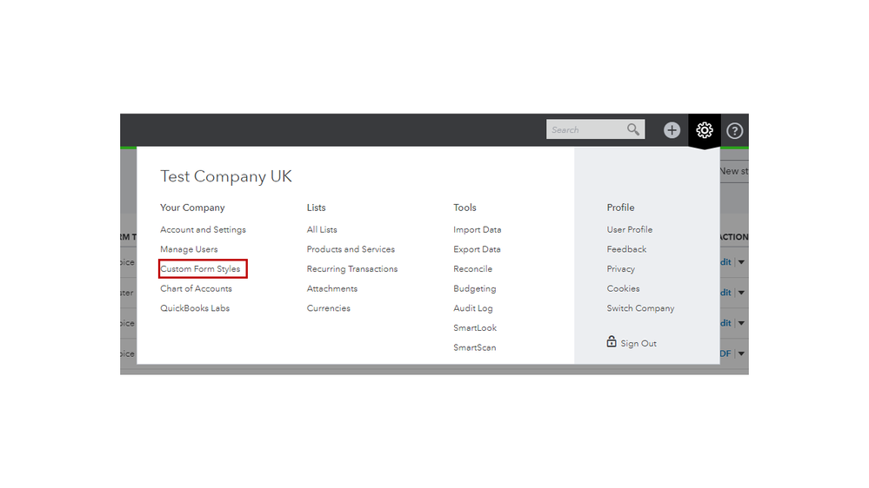The image size is (869, 488).
Task: Focus the Search input field
Action: 595,129
